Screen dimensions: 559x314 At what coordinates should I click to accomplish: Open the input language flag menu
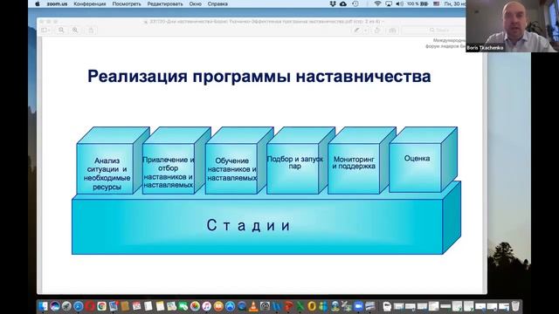coord(437,3)
